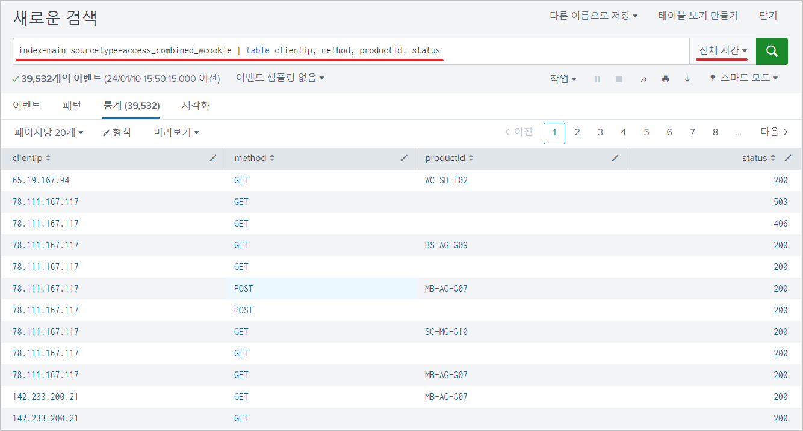This screenshot has height=431, width=803.
Task: Open 작업 job menu
Action: (x=563, y=78)
